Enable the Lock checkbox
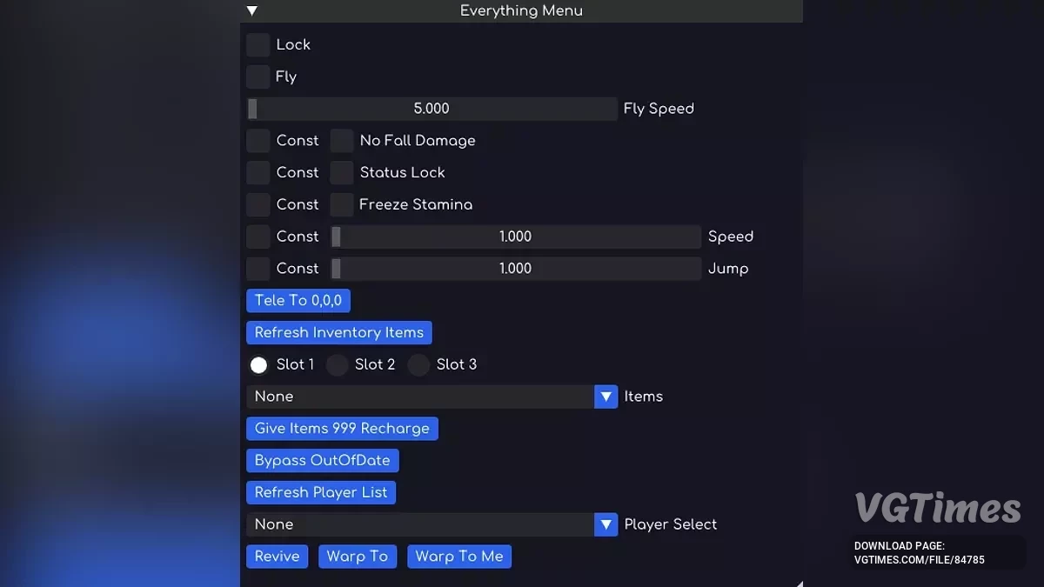This screenshot has height=587, width=1044. coord(258,44)
